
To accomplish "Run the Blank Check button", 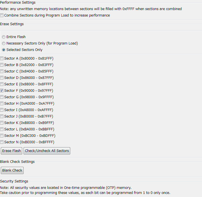I will tap(12, 170).
